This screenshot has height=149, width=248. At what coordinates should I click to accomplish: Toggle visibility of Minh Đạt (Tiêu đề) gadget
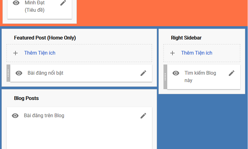pos(16,3)
